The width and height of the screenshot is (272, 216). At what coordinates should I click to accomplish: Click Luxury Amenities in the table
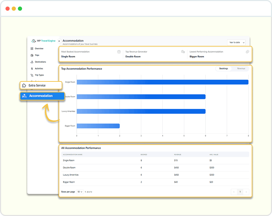[x=71, y=175]
